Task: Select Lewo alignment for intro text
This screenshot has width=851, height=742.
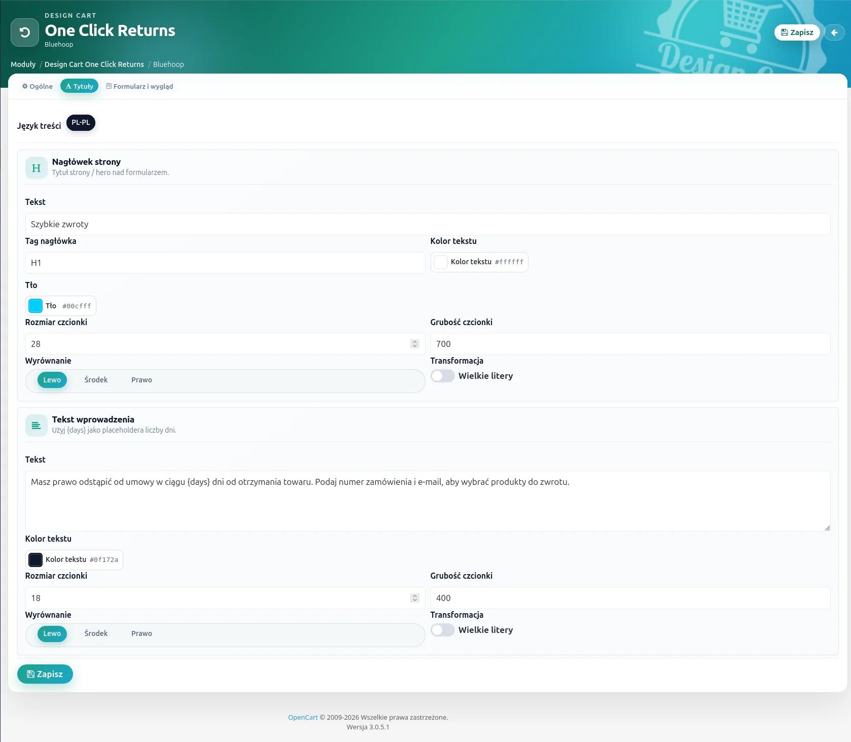Action: point(52,633)
